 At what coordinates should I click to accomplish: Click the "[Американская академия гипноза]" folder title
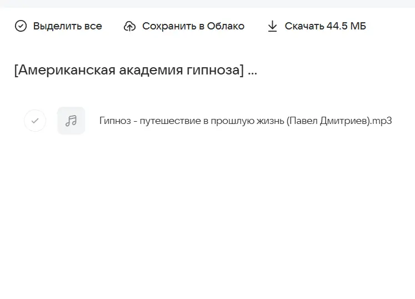pos(129,71)
